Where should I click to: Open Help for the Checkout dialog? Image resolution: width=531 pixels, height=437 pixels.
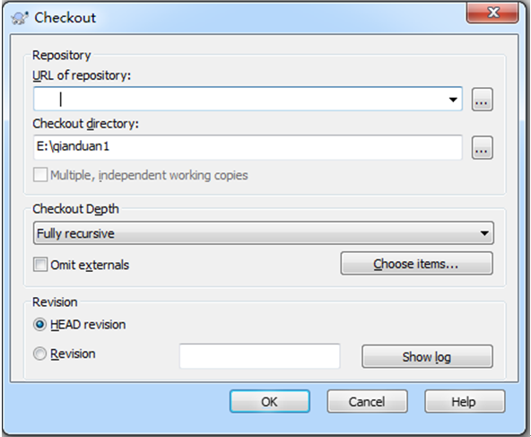(465, 401)
